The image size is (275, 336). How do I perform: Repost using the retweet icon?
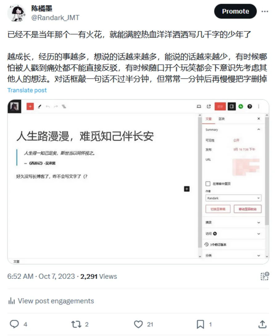[x=76, y=324]
